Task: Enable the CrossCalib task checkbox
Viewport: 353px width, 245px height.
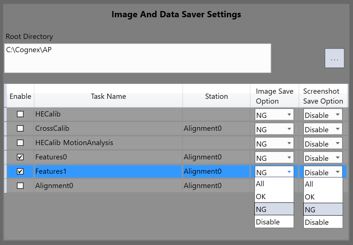Action: [20, 129]
